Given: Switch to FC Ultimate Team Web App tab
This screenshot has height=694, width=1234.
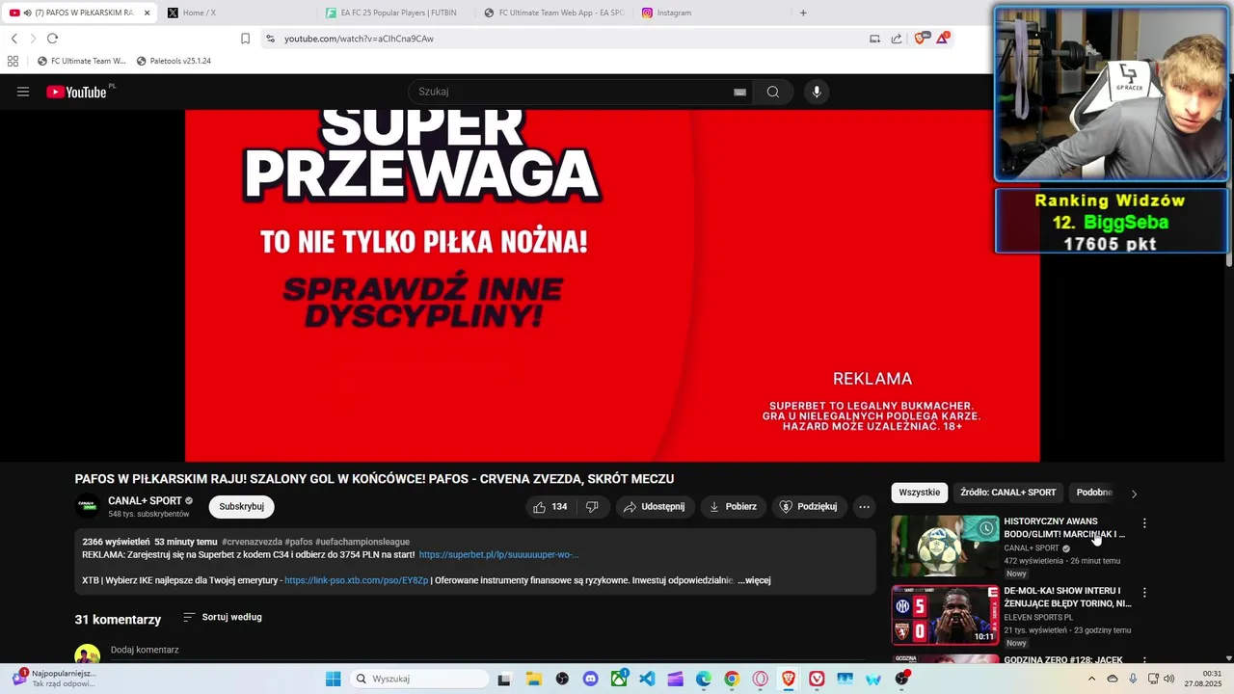Looking at the screenshot, I should [x=553, y=13].
